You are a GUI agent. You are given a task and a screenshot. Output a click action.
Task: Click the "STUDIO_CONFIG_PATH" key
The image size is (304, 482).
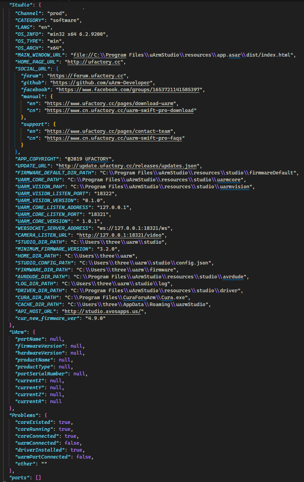45,263
